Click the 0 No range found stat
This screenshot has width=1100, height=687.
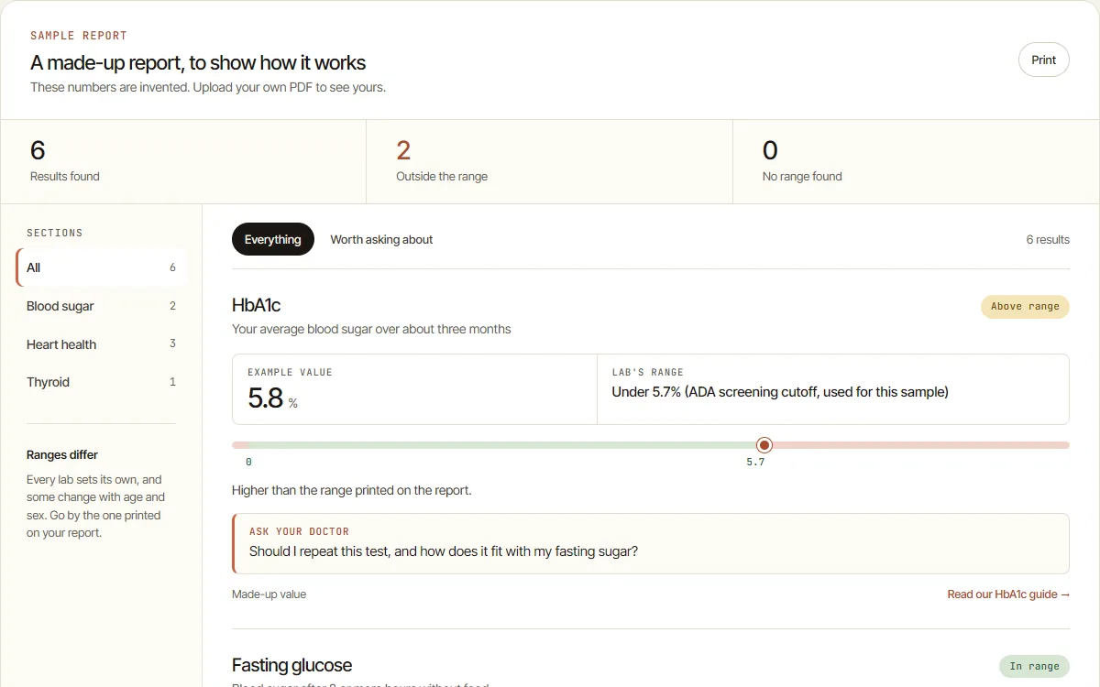916,161
